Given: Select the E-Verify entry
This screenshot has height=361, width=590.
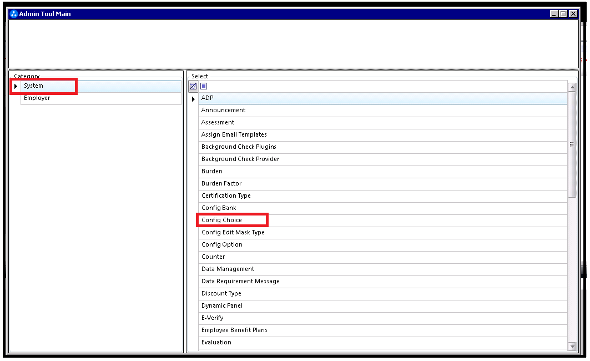Looking at the screenshot, I should pyautogui.click(x=382, y=318).
